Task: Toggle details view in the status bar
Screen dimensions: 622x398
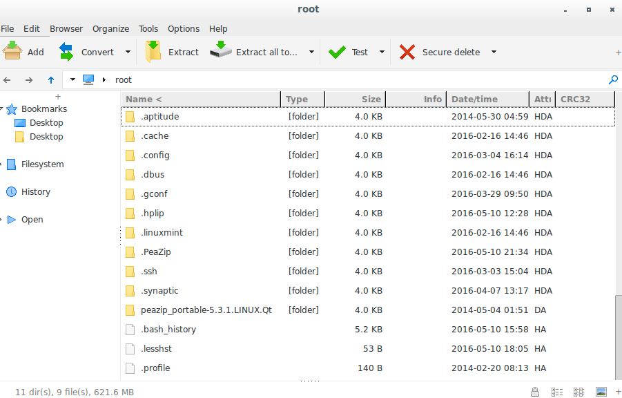Action: (579, 392)
